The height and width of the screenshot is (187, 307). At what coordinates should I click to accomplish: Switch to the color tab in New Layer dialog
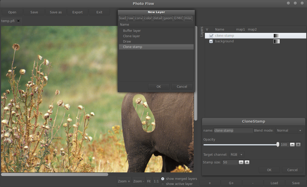[x=148, y=18]
